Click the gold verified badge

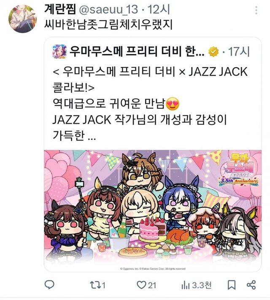(213, 52)
